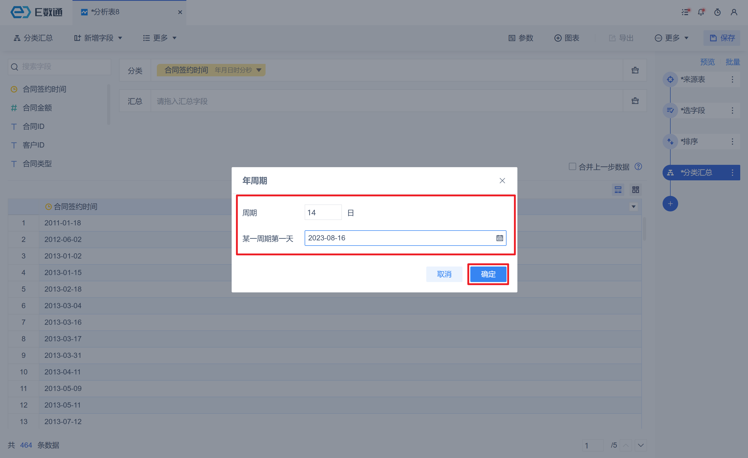This screenshot has height=458, width=748.
Task: Open the notification bell icon
Action: (701, 12)
